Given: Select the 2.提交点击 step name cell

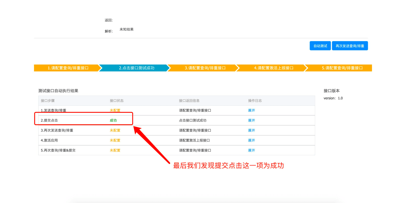Looking at the screenshot, I should coord(49,120).
